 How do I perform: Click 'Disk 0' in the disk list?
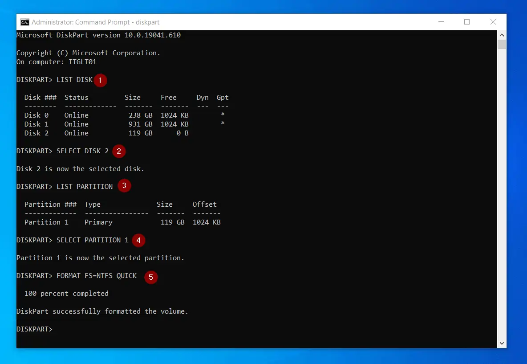[x=36, y=115]
